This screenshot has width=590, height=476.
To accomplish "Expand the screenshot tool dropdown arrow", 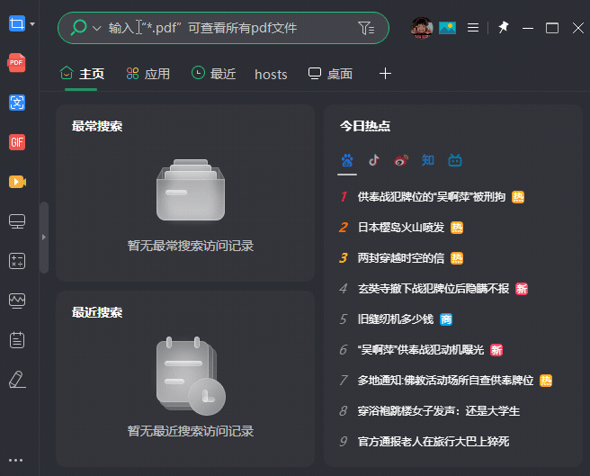I will point(33,23).
